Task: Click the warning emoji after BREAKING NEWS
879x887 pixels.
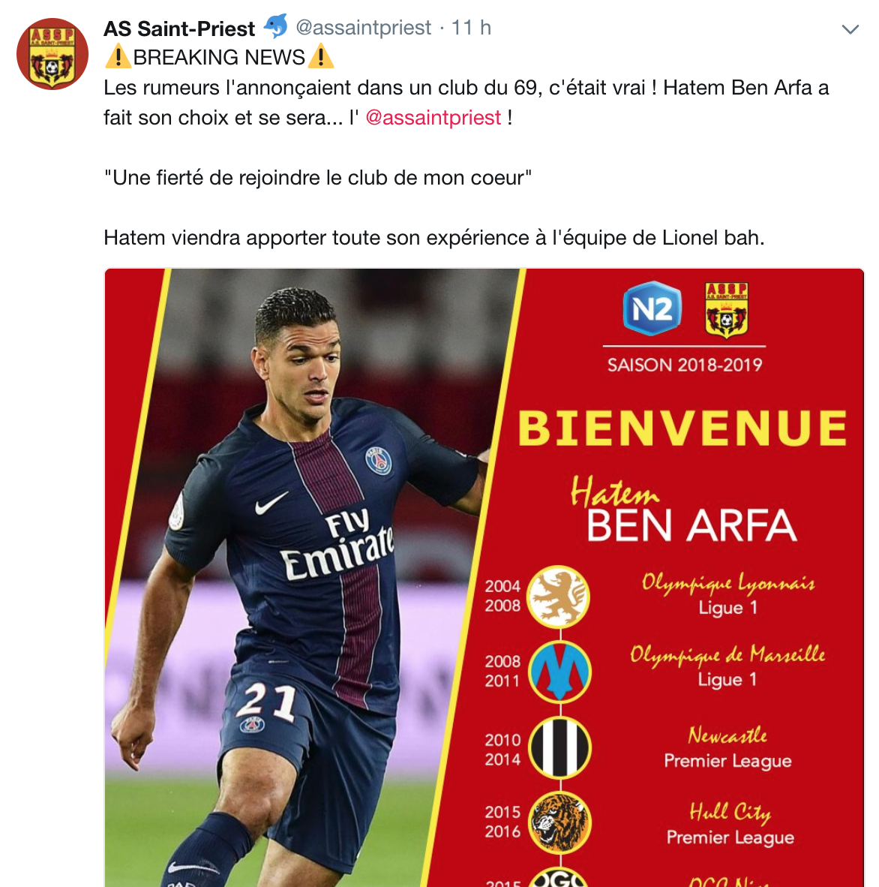Action: tap(320, 57)
